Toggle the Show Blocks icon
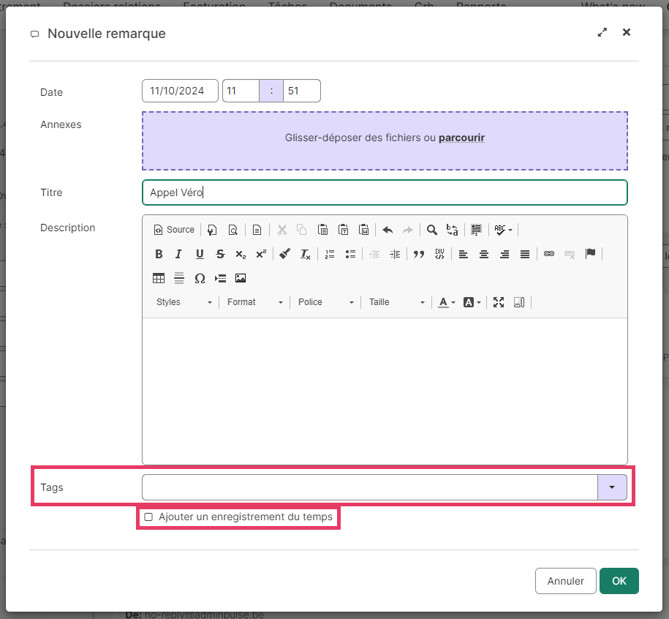Screen dimensions: 669x619 [519, 302]
